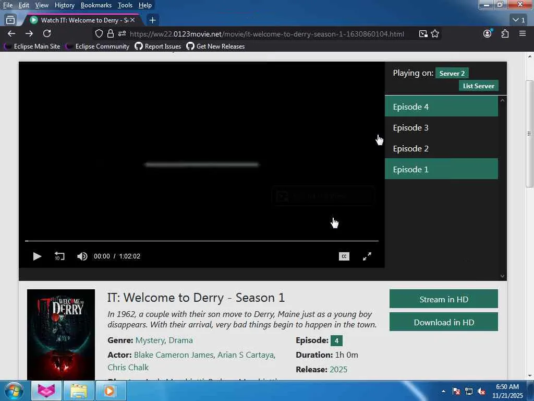Viewport: 534px width, 401px height.
Task: Rewind 10 seconds in the player
Action: pos(59,256)
